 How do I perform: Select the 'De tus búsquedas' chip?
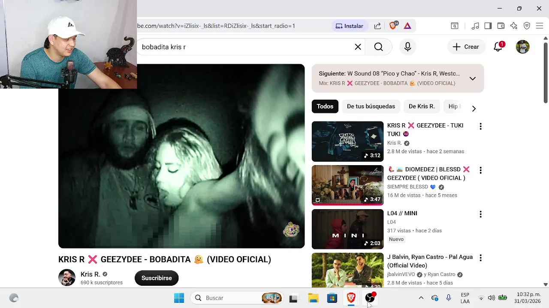point(371,106)
